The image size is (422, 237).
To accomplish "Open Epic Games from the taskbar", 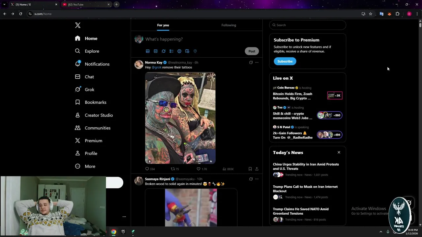I will 123,232.
